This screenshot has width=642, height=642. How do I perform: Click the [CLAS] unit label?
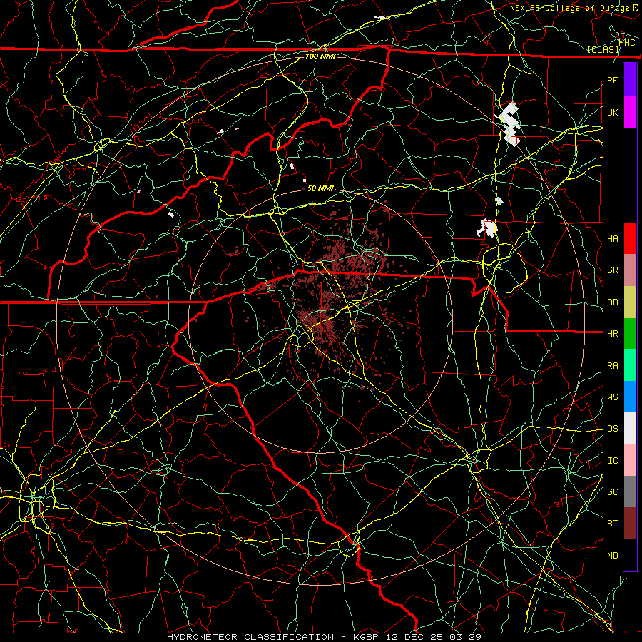click(603, 50)
